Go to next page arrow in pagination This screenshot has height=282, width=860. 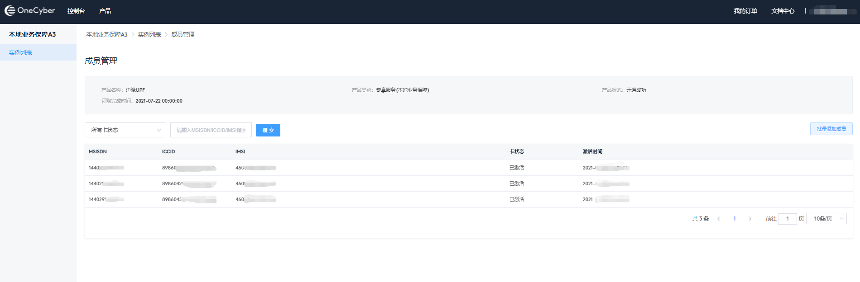[x=750, y=219]
